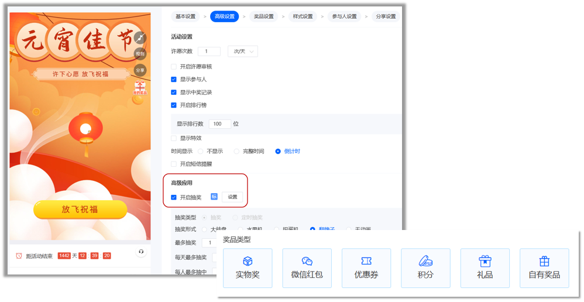
Task: Open the 次/天 dropdown
Action: pos(243,52)
